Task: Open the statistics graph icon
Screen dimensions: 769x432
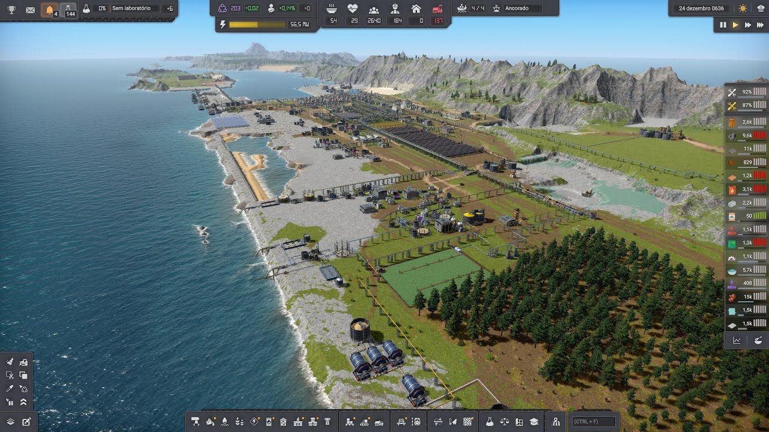Action: [737, 340]
